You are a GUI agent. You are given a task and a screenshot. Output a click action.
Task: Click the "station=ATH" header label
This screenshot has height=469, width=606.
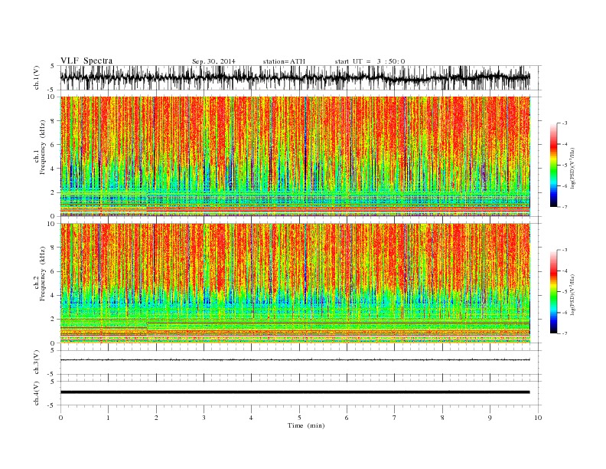284,61
